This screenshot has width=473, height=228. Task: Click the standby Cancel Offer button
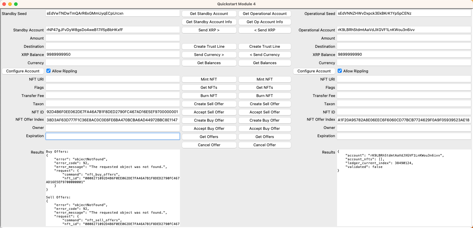click(x=209, y=145)
